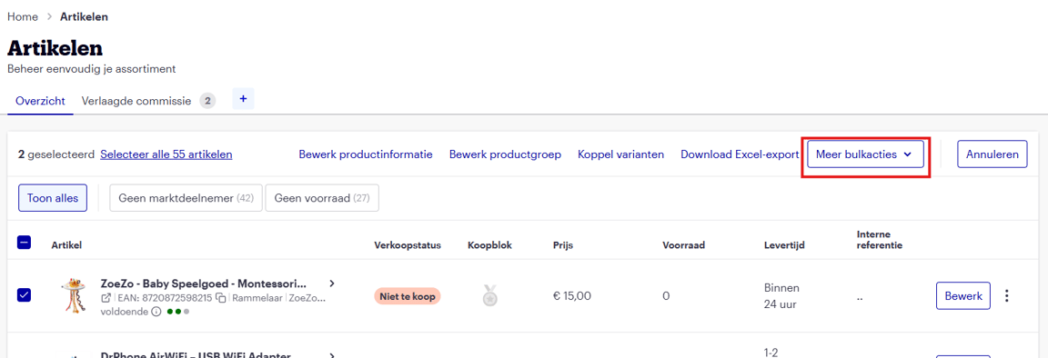This screenshot has height=358, width=1048.
Task: Click 'Selecteer alle 55 artikelen' link
Action: pos(166,154)
